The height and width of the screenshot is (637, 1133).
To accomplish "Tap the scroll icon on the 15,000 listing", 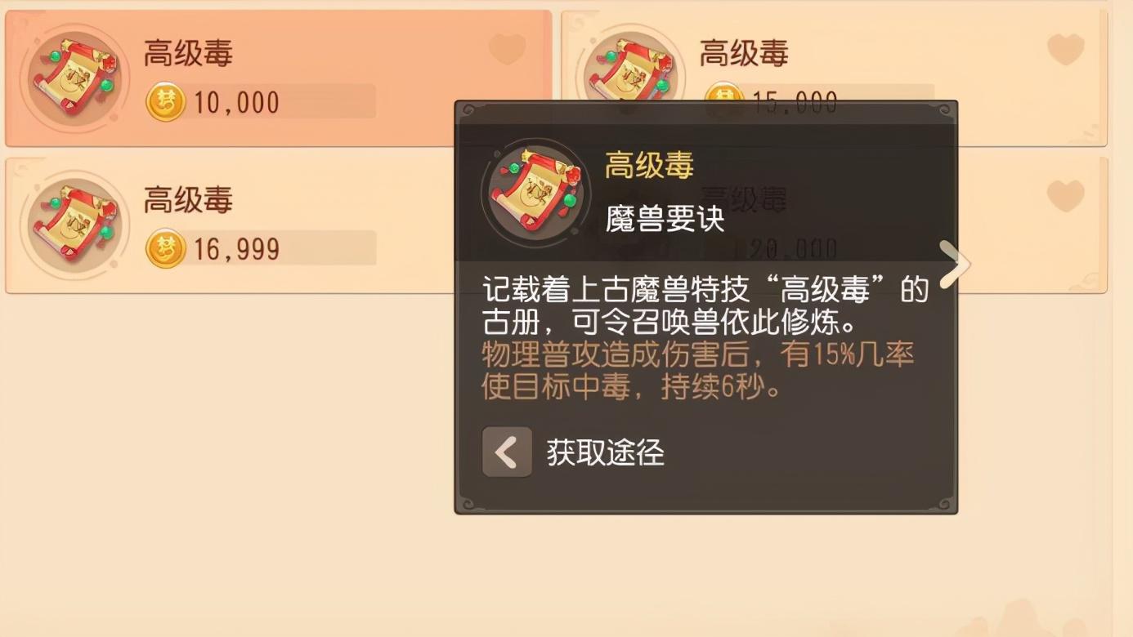I will 631,69.
